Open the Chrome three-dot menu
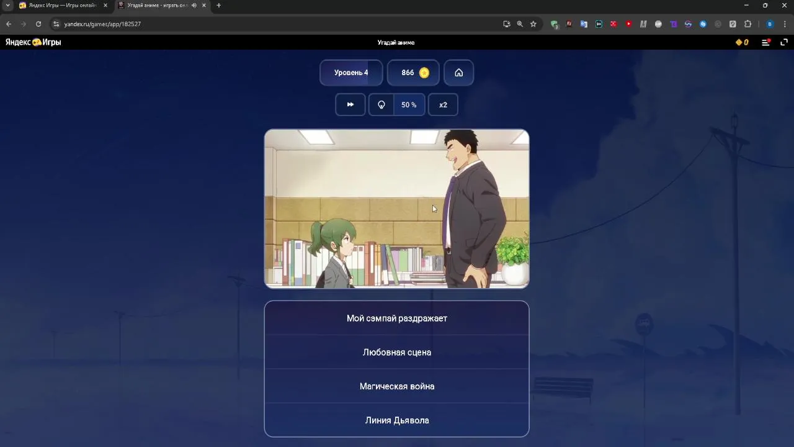 (785, 24)
